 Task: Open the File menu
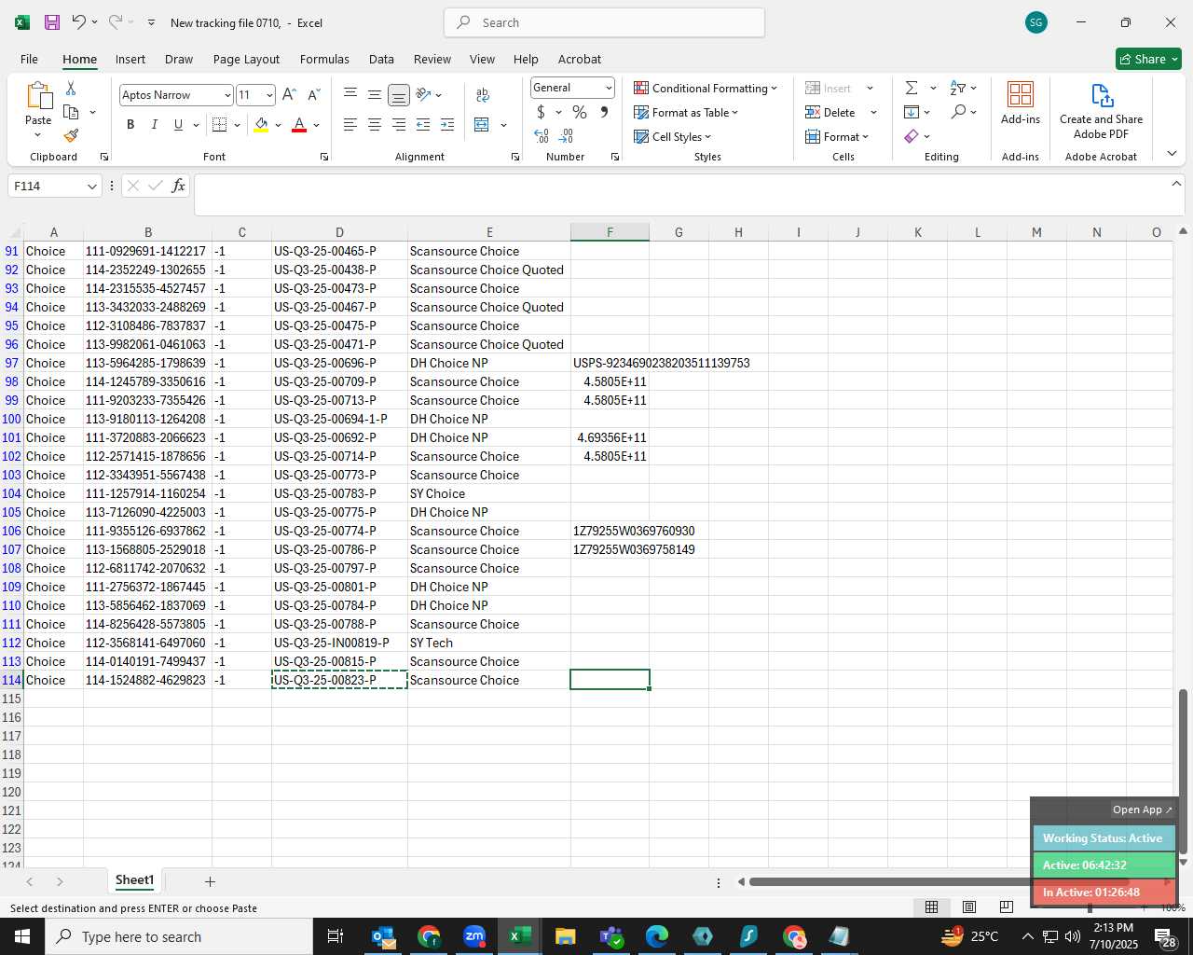(x=29, y=59)
